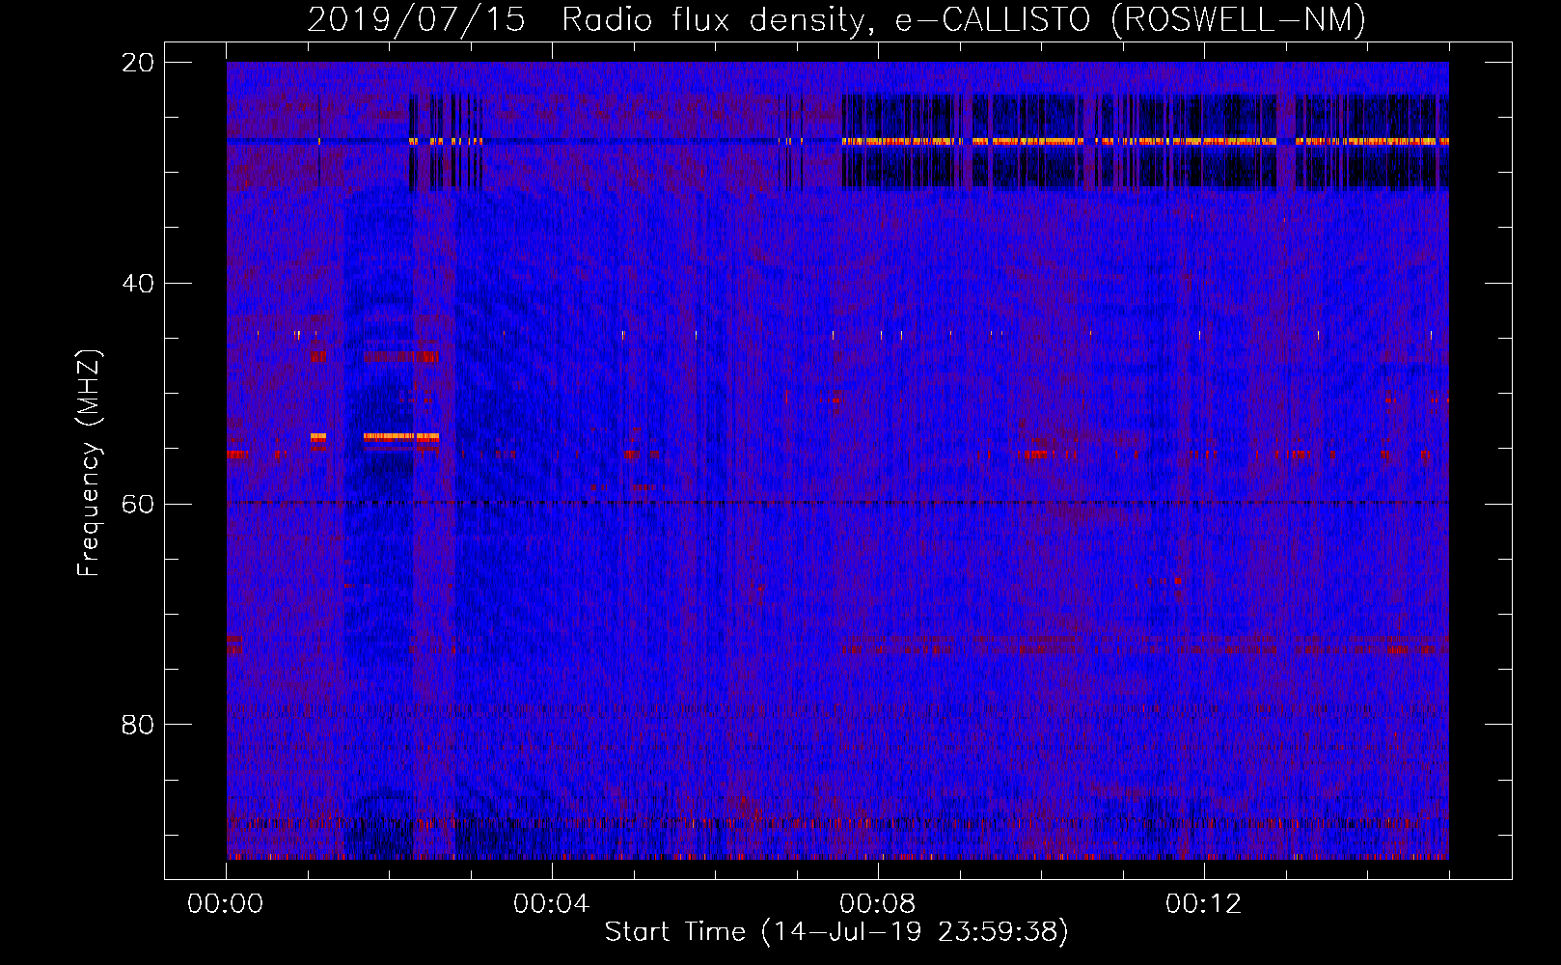Click the '00:00' time tick label
The image size is (1561, 965).
point(226,903)
